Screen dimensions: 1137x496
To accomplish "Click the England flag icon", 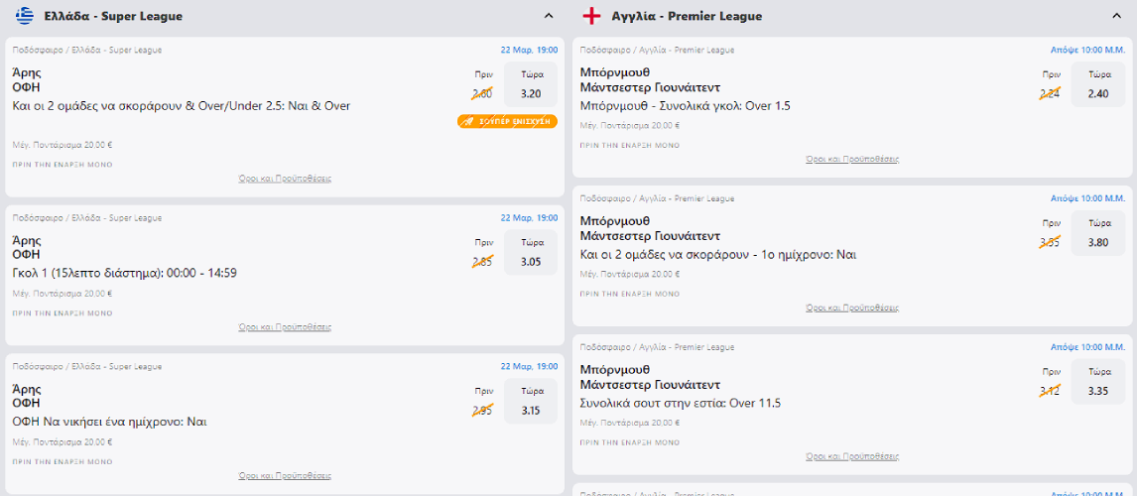I will [x=591, y=16].
